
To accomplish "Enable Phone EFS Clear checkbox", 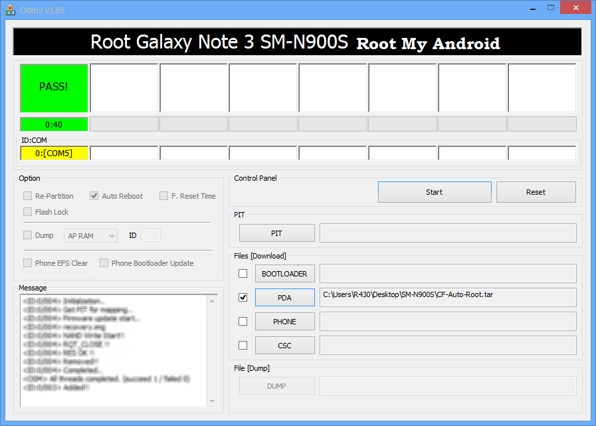I will 27,263.
